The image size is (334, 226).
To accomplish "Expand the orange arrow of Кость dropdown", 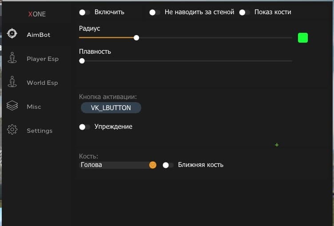I will coord(153,165).
